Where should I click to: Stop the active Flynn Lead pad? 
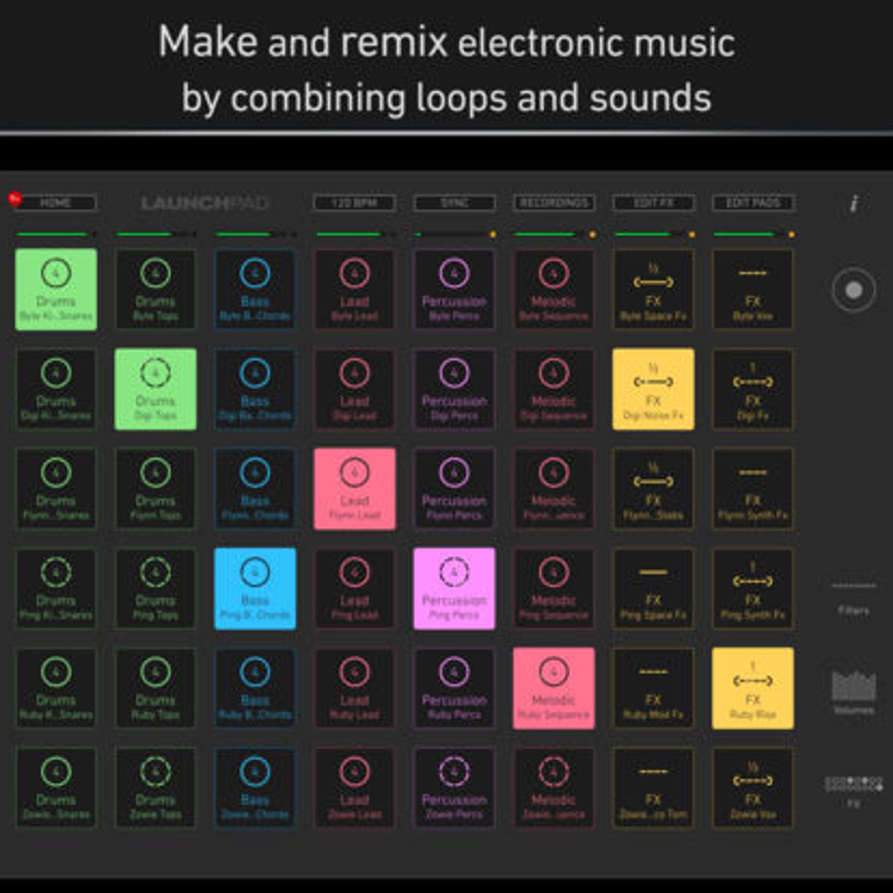click(354, 489)
